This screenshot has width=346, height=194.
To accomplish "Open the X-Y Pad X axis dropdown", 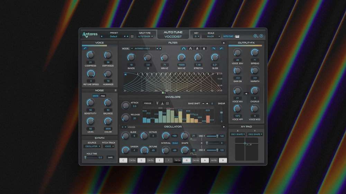I will point(237,134).
